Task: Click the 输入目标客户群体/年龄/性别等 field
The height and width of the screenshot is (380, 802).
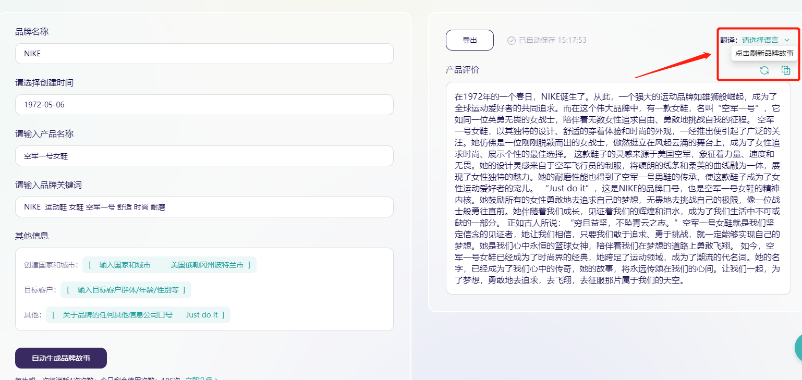Action: point(126,290)
